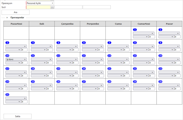Click the Cumartesi column header
Viewport: 183px width, 120px height.
point(144,24)
